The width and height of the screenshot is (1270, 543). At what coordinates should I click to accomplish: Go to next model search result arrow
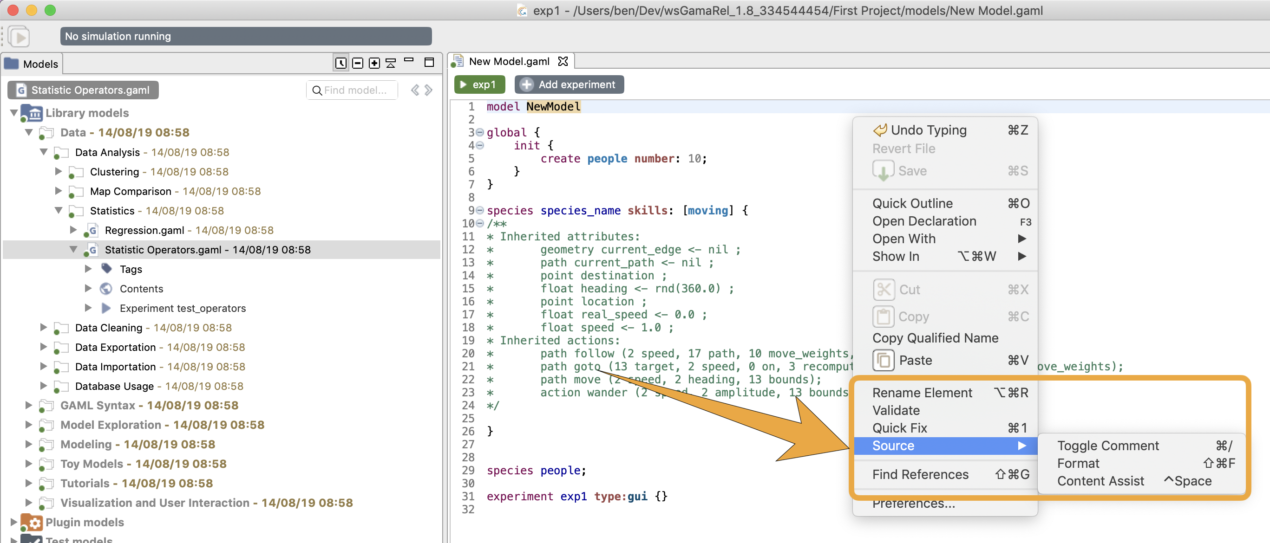coord(428,90)
